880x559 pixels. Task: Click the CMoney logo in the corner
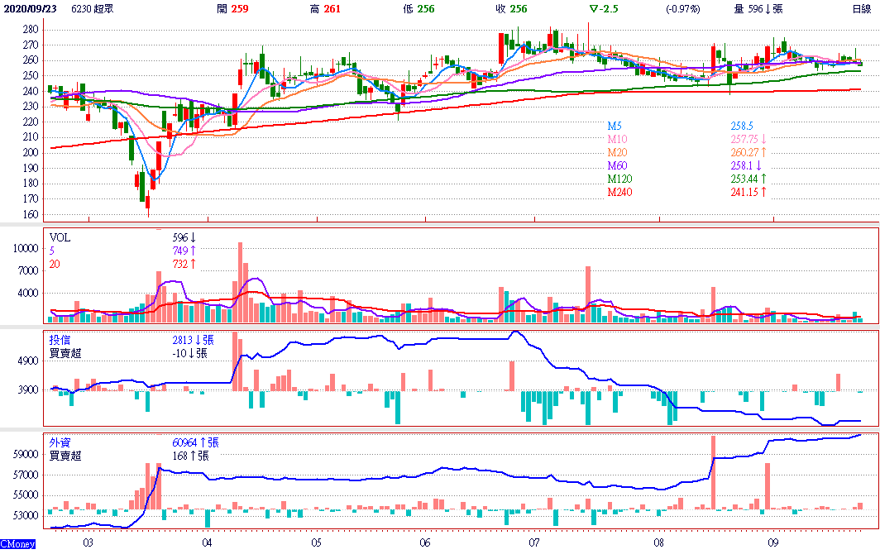coord(17,543)
